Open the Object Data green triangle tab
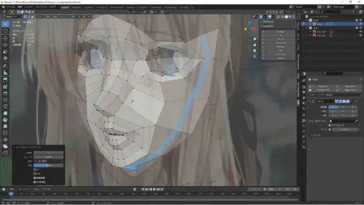This screenshot has height=205, width=364. pyautogui.click(x=304, y=141)
